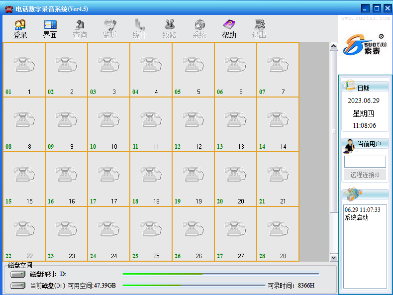Screen dimensions: 393x295
Task: Click the current user input field
Action: [365, 162]
